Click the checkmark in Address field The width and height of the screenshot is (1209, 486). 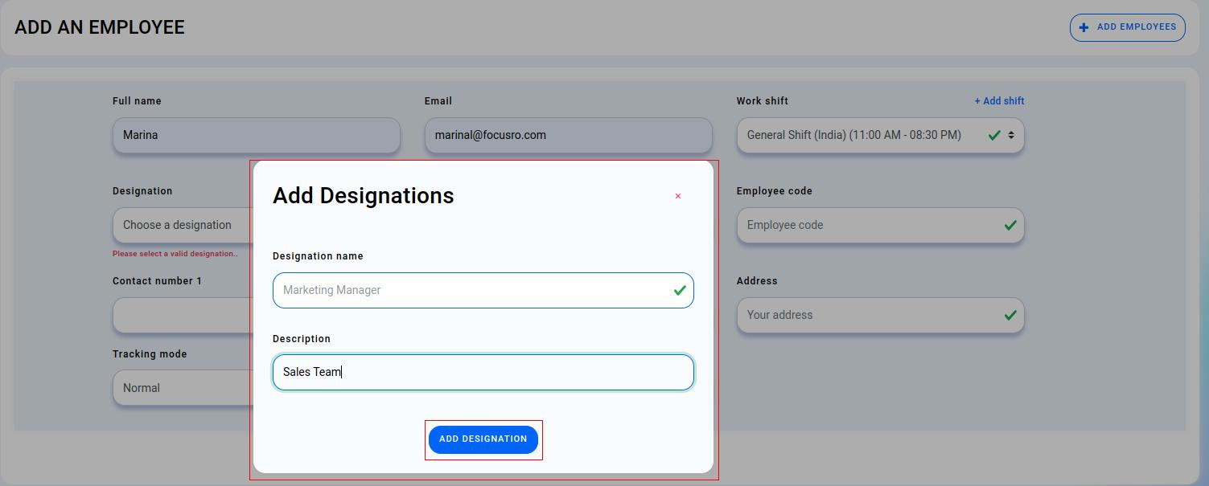click(1010, 315)
